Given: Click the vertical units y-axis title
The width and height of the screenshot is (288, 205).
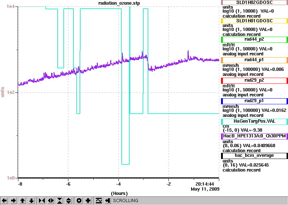Looking at the screenshot, I should coord(3,92).
